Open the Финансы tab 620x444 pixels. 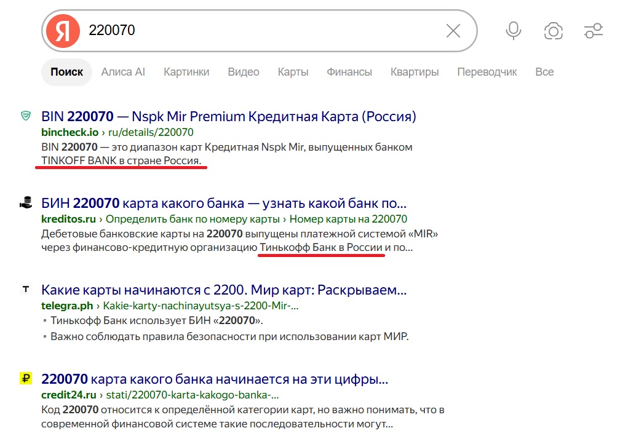point(349,72)
